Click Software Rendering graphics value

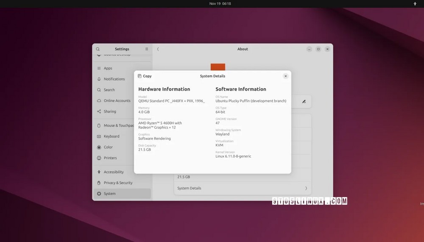[x=154, y=139]
